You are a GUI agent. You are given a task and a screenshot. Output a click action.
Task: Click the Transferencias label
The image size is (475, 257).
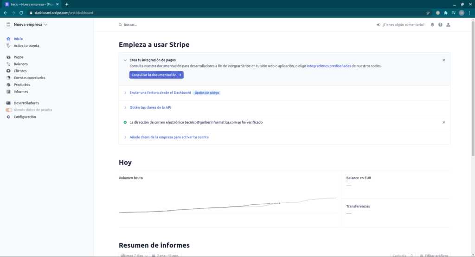click(x=358, y=207)
